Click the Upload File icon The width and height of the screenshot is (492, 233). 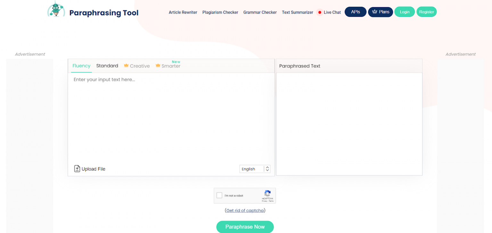click(x=77, y=168)
